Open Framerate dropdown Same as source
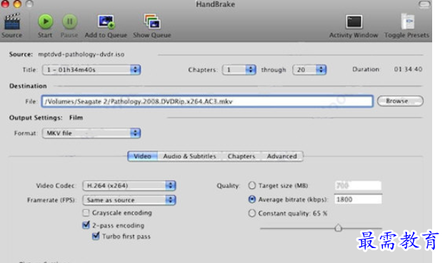Viewport: 445px width, 263px height. coord(129,200)
